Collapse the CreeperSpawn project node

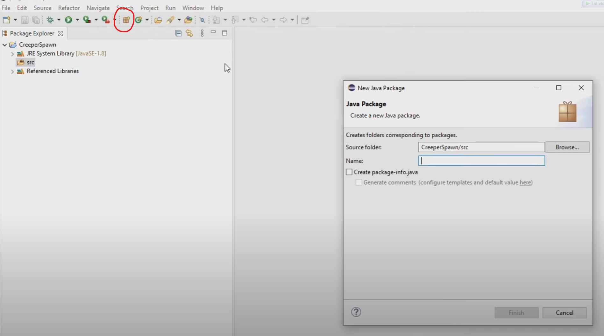tap(4, 45)
